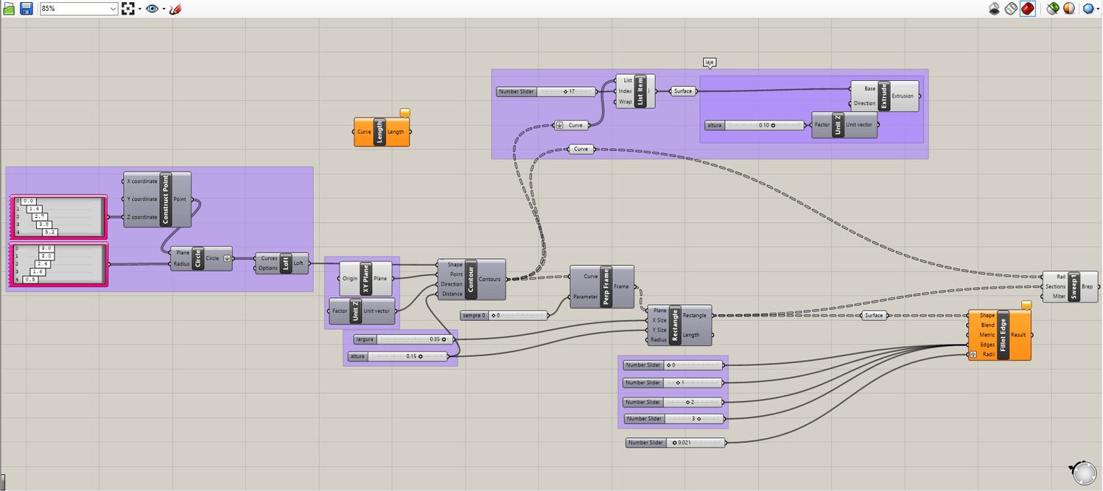Disable preview with the no-preview geometry icon
The height and width of the screenshot is (491, 1103).
[995, 9]
